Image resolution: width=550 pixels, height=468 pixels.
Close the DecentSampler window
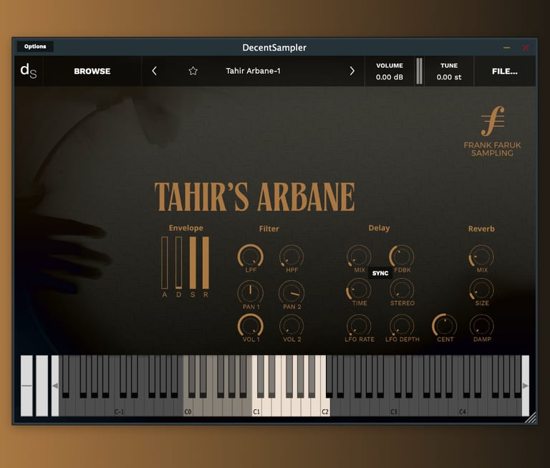pos(526,47)
